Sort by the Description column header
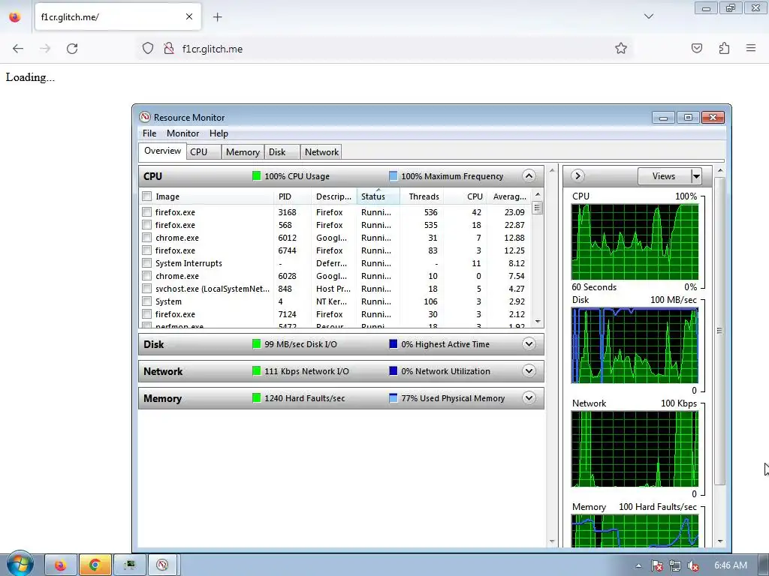The height and width of the screenshot is (576, 769). 333,196
